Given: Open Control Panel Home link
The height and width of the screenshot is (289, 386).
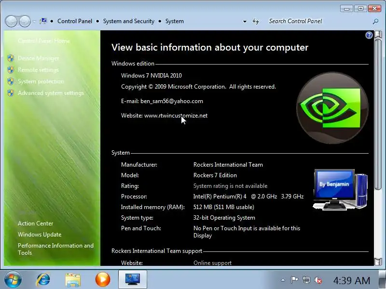Looking at the screenshot, I should coord(44,41).
